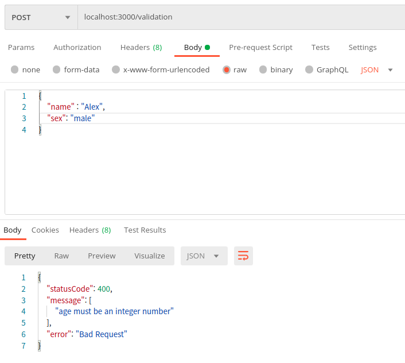Switch to the Params tab
405x363 pixels.
tap(21, 47)
